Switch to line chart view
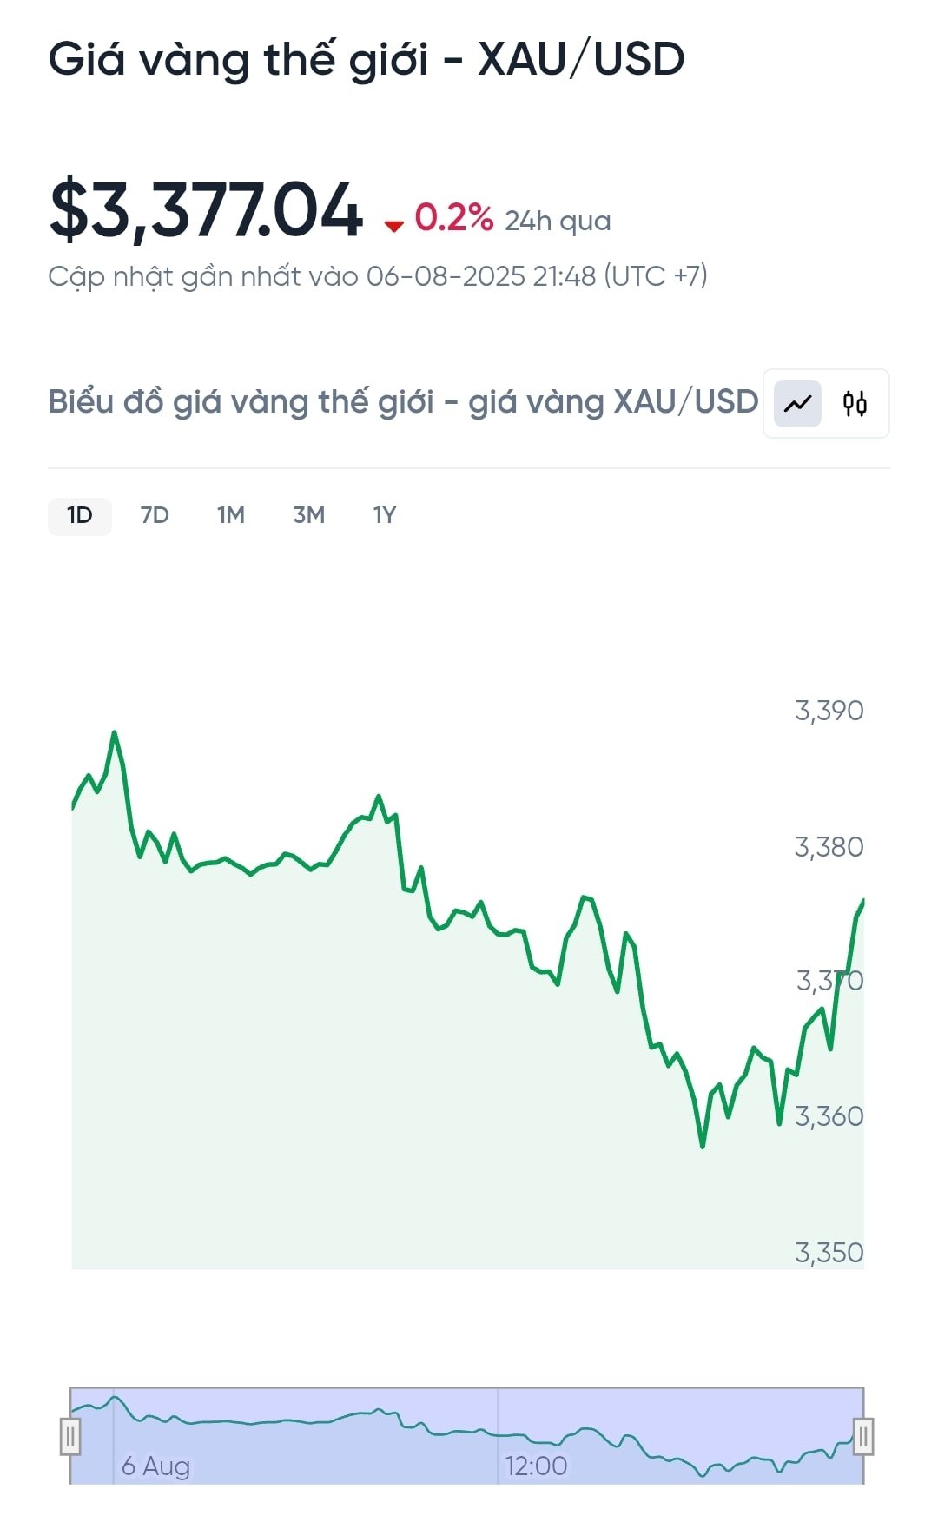This screenshot has height=1529, width=938. click(x=797, y=403)
